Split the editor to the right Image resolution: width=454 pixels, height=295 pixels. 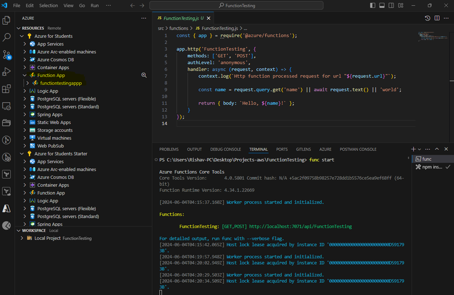click(437, 18)
